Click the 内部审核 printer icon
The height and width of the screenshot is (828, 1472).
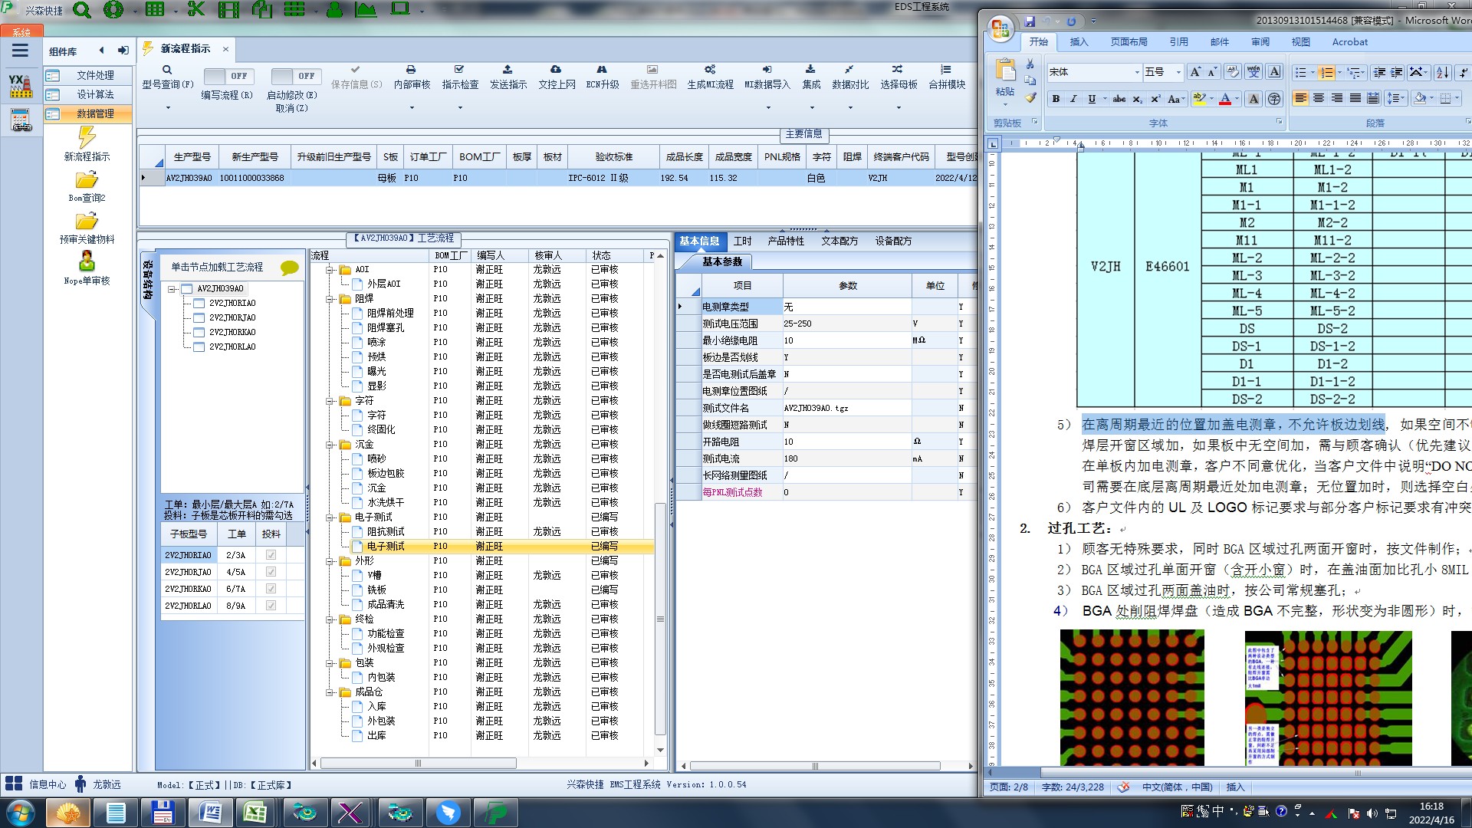[411, 70]
